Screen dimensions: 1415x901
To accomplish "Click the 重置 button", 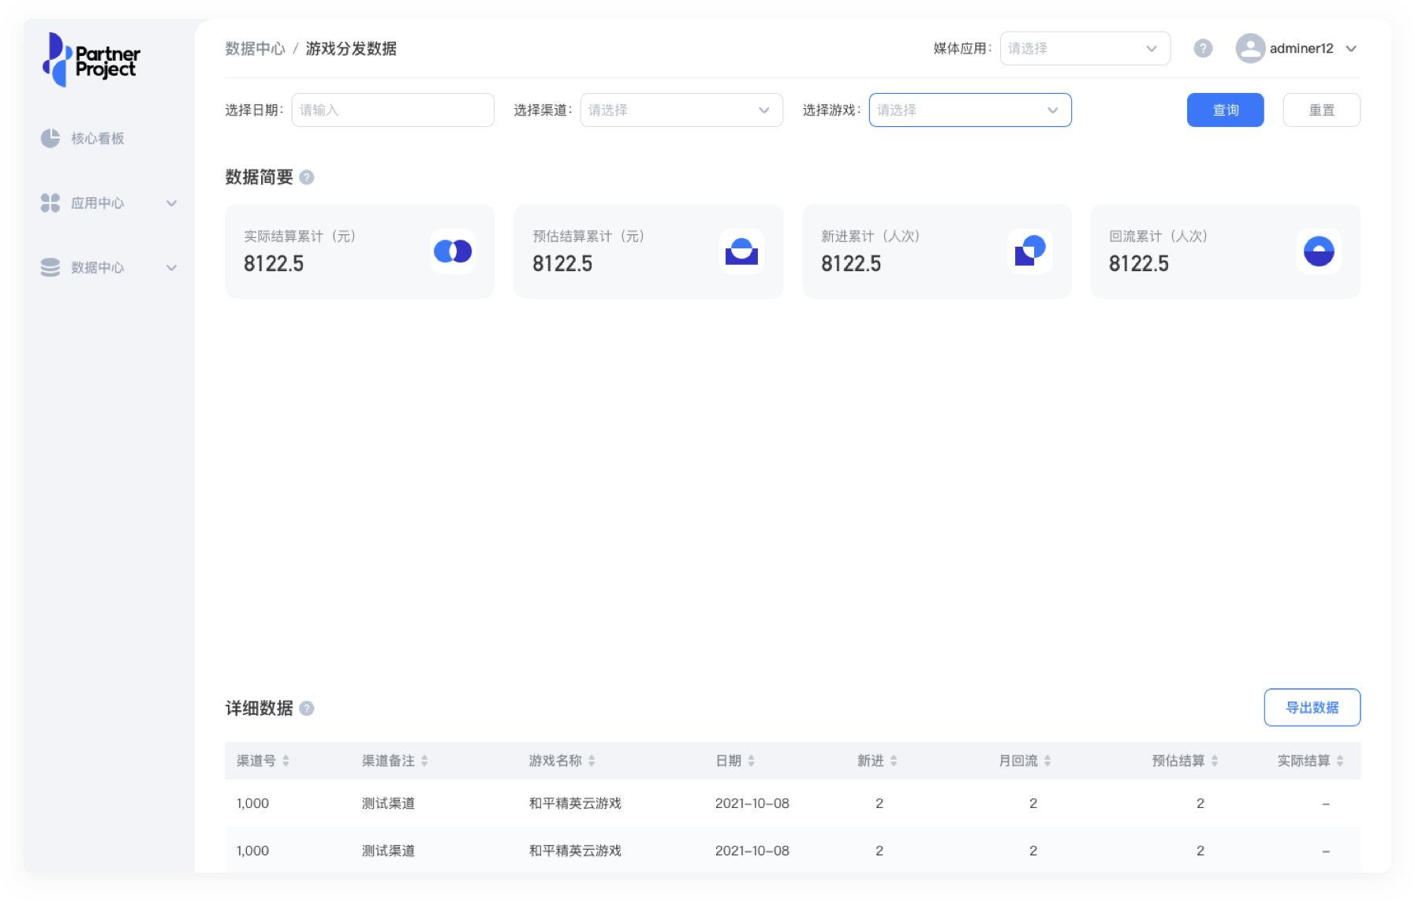I will pos(1321,110).
